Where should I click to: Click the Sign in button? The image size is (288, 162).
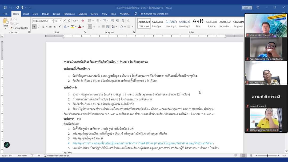247,8
